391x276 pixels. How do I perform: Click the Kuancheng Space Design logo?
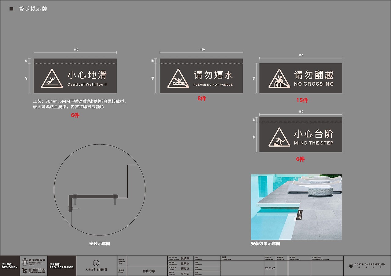(x=33, y=261)
